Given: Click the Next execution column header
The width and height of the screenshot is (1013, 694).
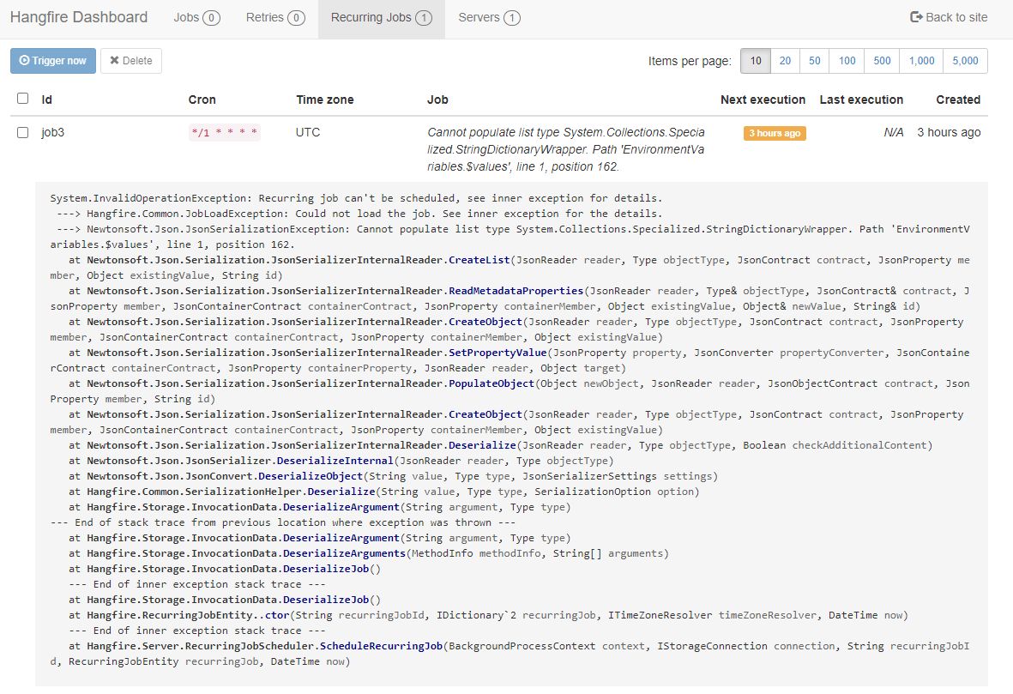Looking at the screenshot, I should pyautogui.click(x=763, y=100).
